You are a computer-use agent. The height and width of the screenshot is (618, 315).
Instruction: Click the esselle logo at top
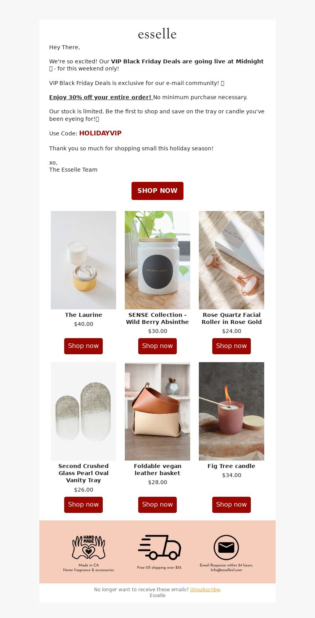click(157, 34)
